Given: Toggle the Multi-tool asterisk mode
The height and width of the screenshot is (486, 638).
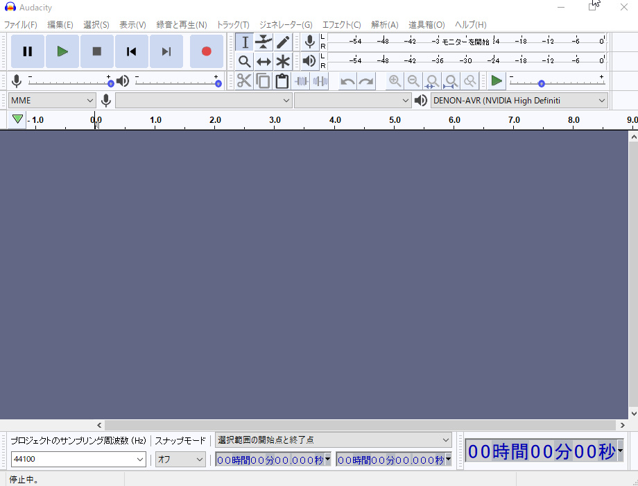Looking at the screenshot, I should 283,62.
